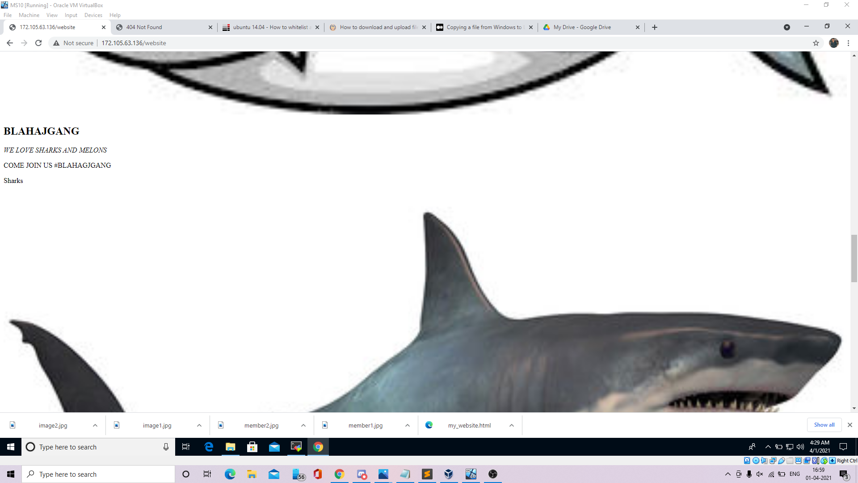Viewport: 858px width, 483px height.
Task: Click the page vertical scrollbar thumb
Action: (854, 258)
